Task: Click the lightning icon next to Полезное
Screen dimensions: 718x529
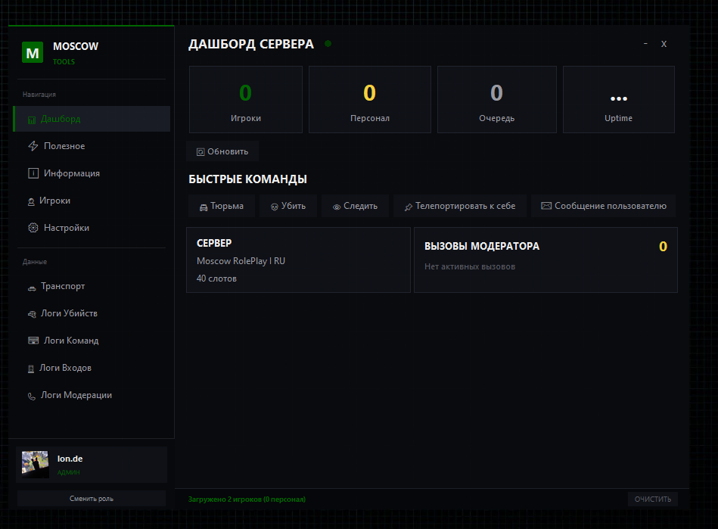Action: tap(33, 146)
